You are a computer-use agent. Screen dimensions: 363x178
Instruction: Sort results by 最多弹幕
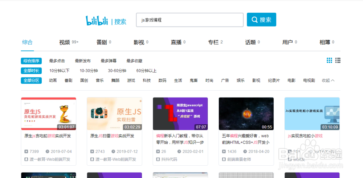109,61
